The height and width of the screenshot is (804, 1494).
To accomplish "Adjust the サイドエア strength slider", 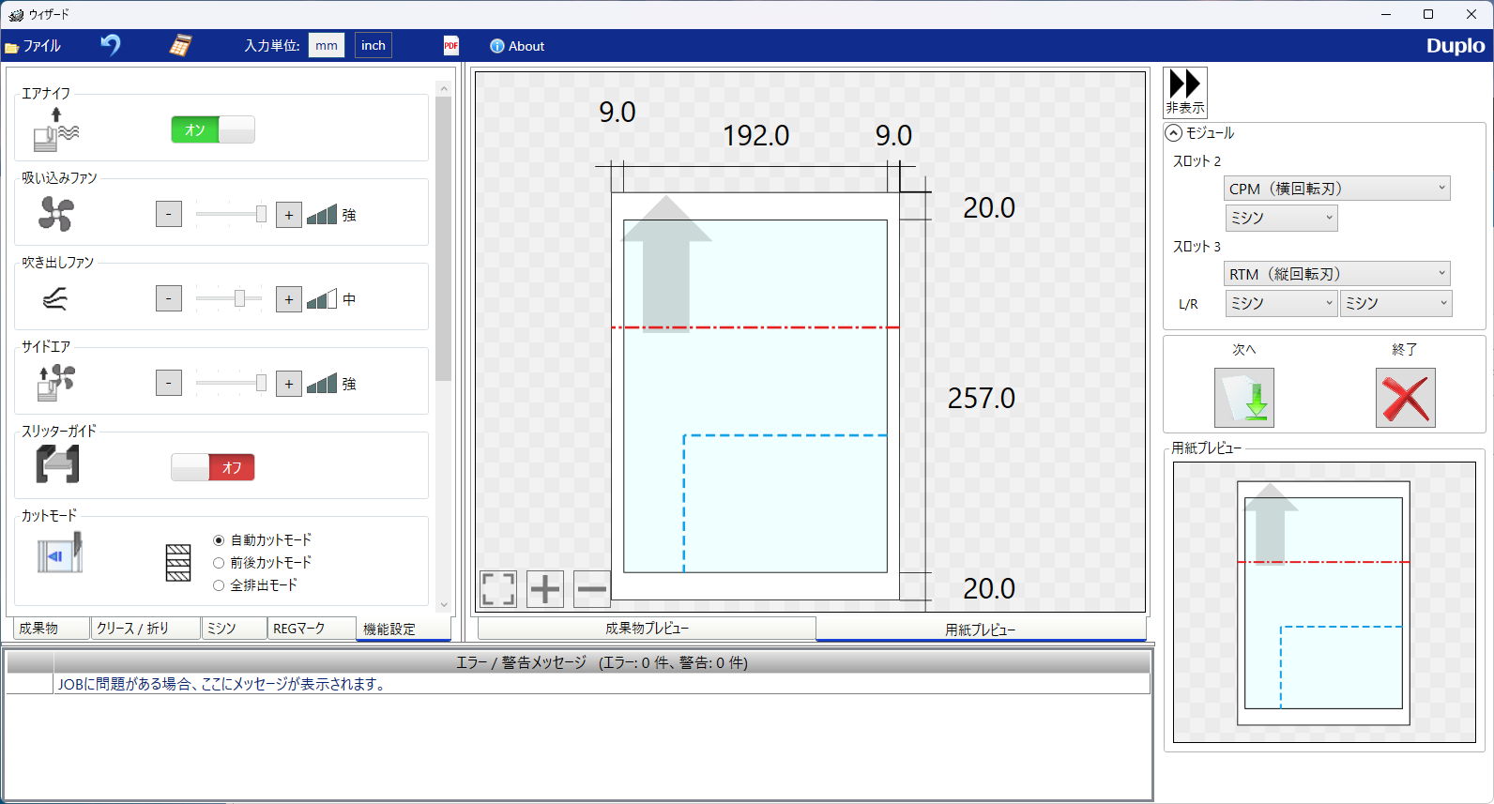I will 231,383.
